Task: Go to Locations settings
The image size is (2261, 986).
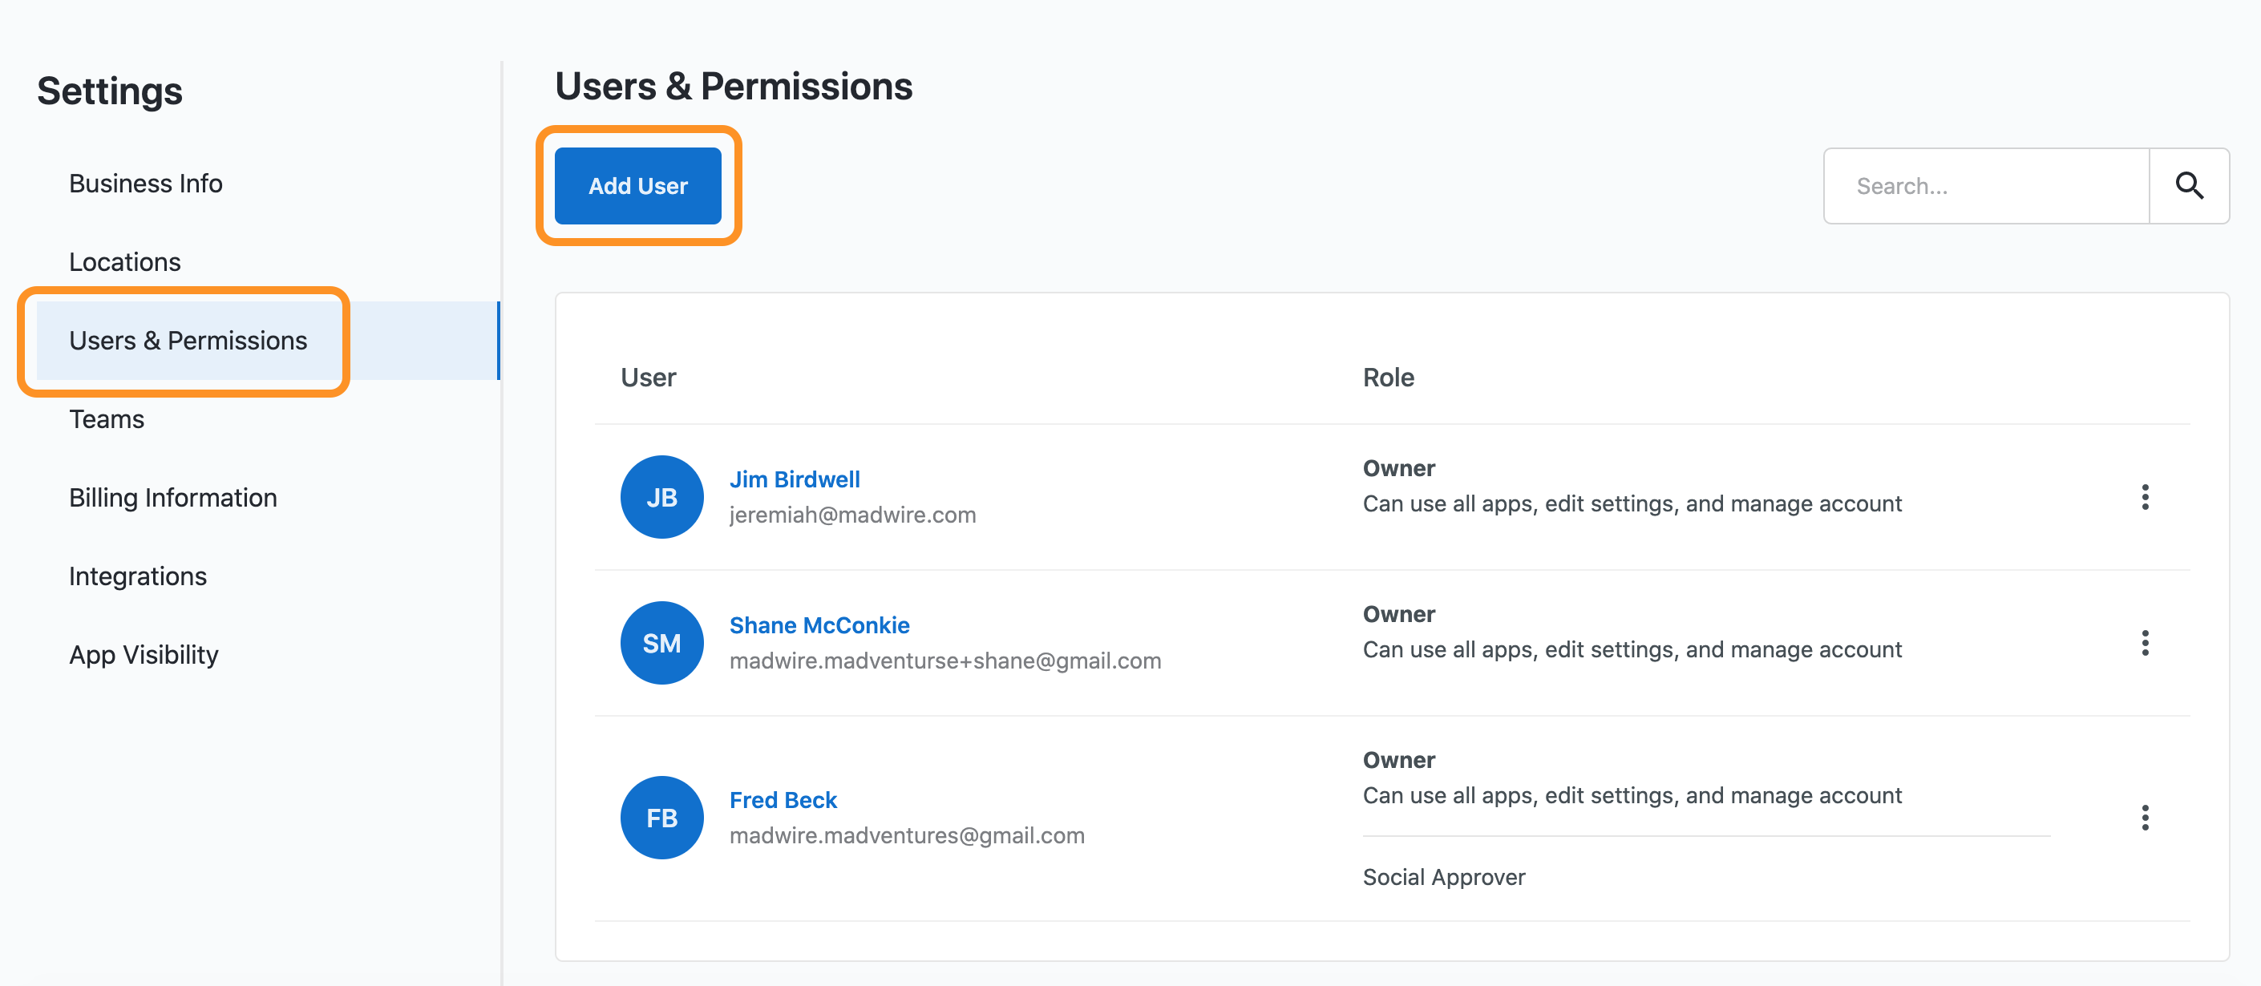Action: tap(124, 262)
